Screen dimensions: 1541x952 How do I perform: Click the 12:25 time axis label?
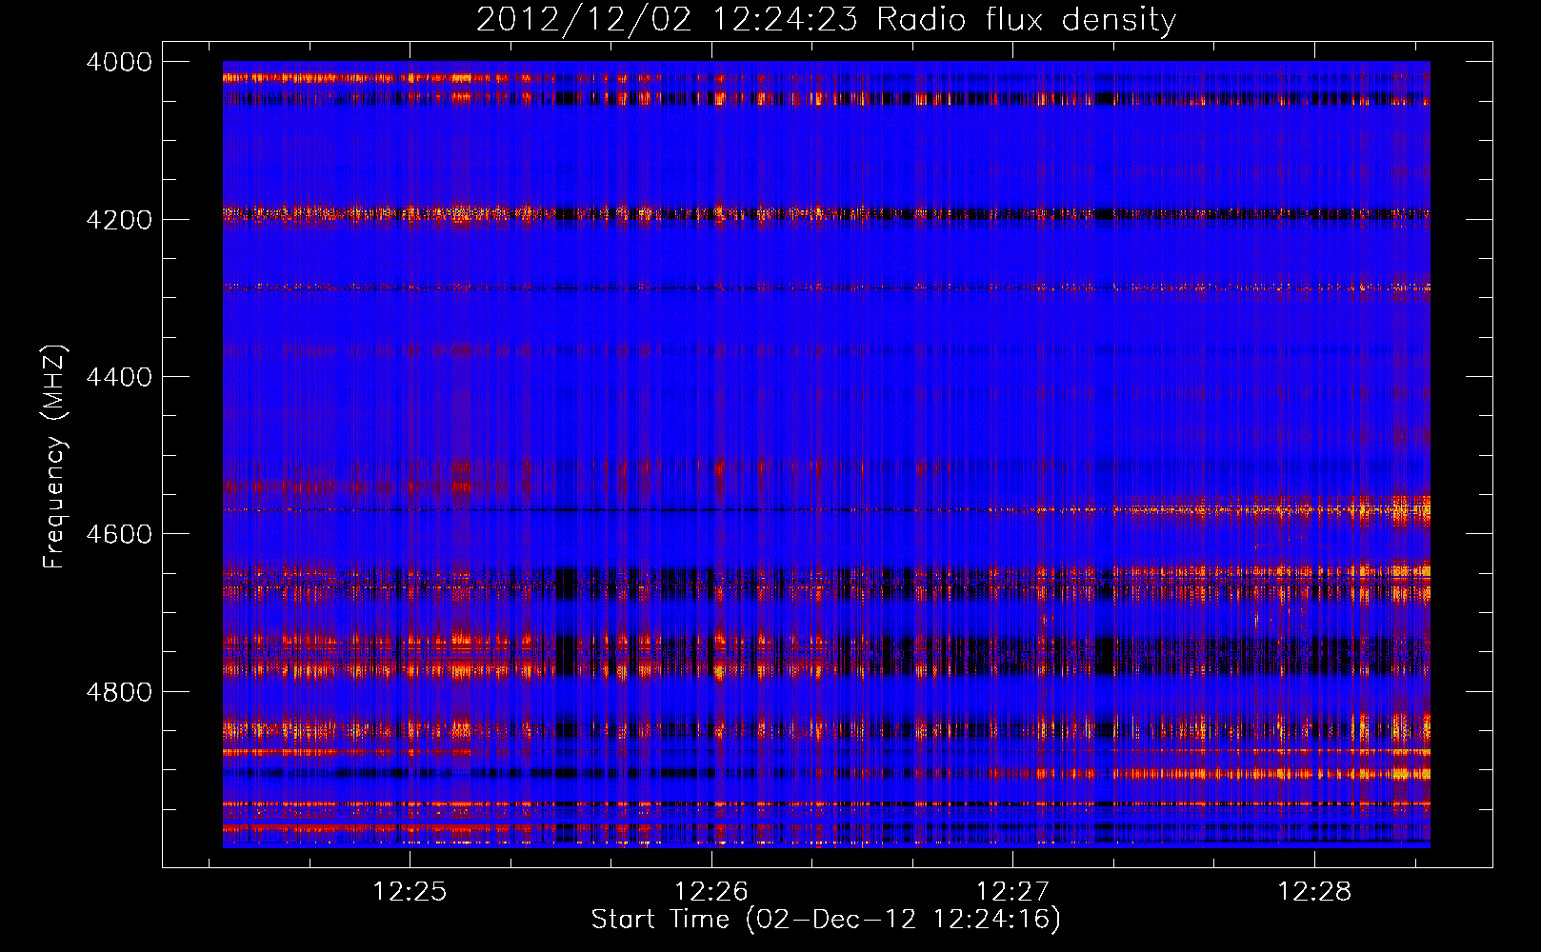coord(410,892)
